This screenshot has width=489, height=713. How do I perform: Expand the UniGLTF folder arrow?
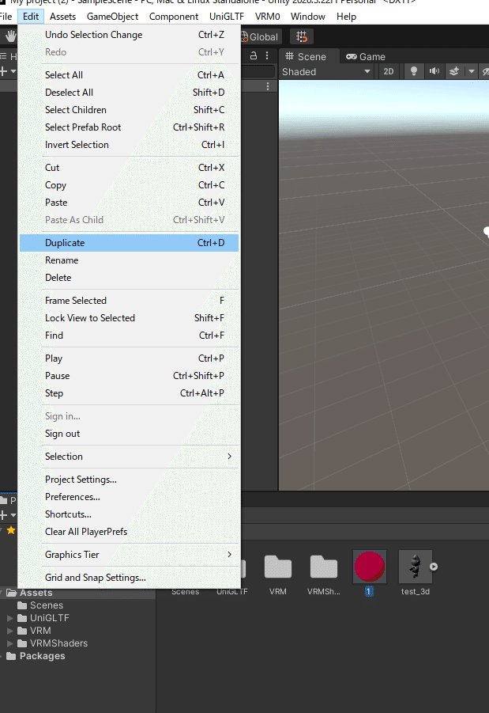click(10, 618)
